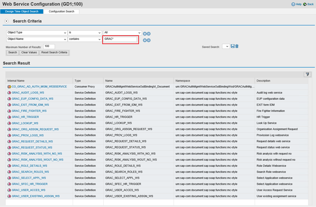Click the icon beside GRAC_ORG_ASSGN_REQUEST_WS
The image size is (316, 207).
(9, 129)
